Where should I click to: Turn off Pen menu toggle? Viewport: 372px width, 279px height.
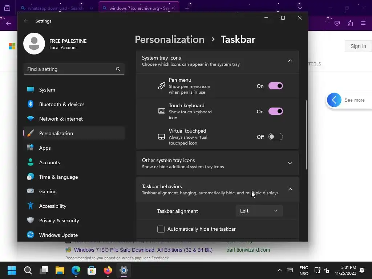(x=275, y=86)
